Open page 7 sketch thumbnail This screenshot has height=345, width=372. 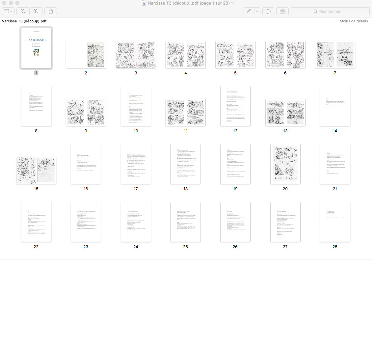335,55
